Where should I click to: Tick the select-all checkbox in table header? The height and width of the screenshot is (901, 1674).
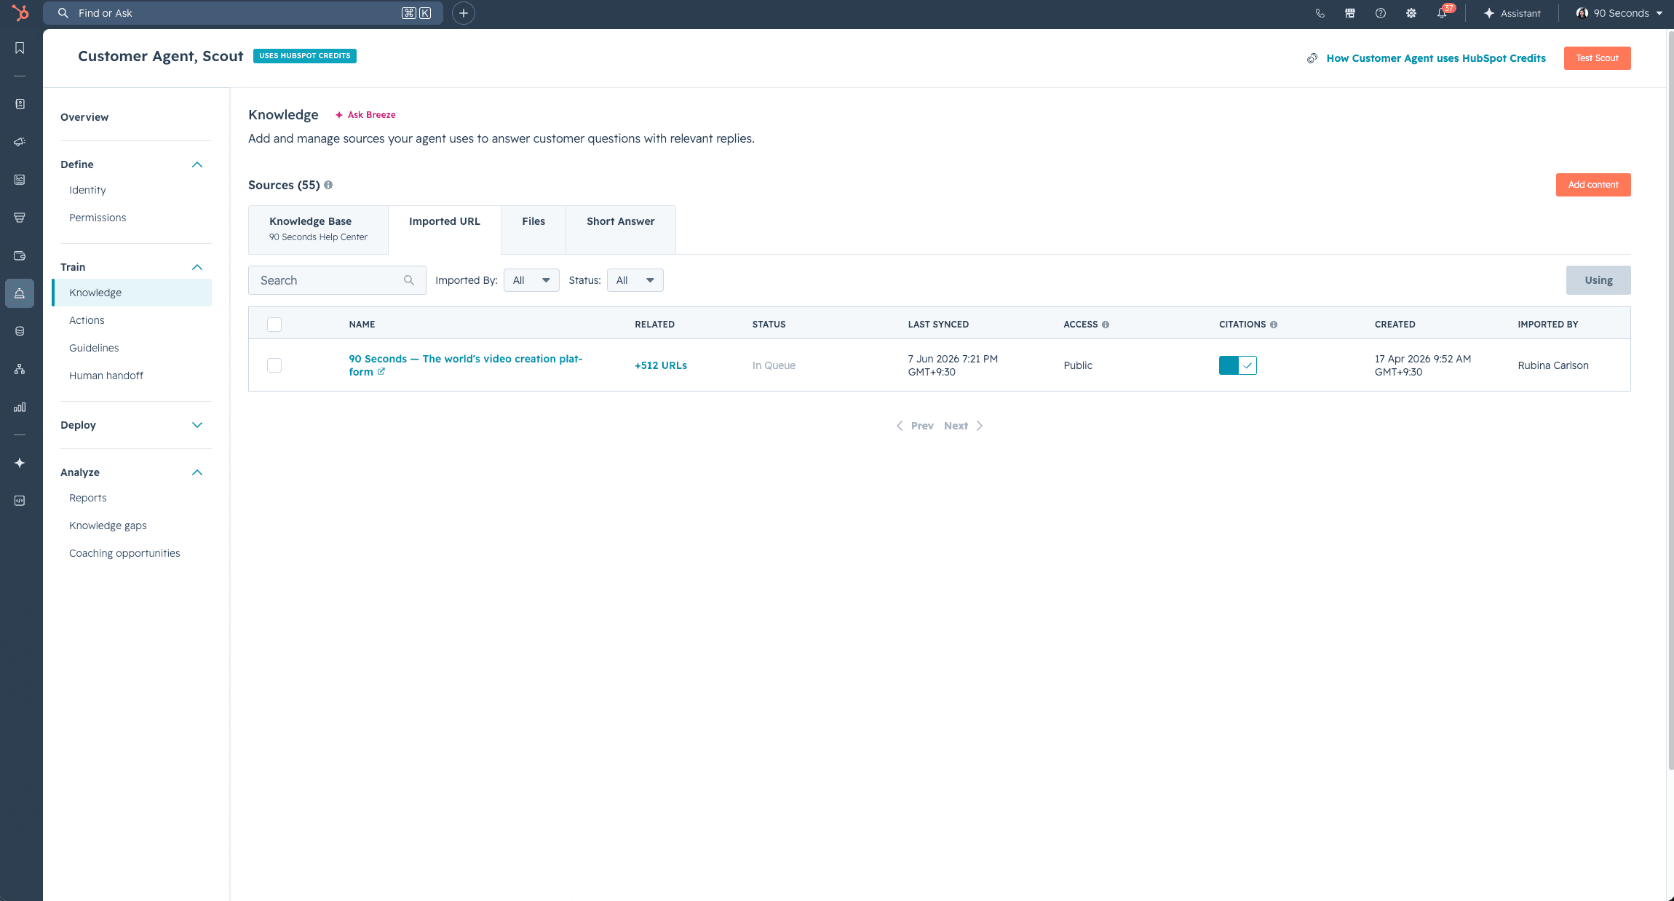tap(274, 325)
